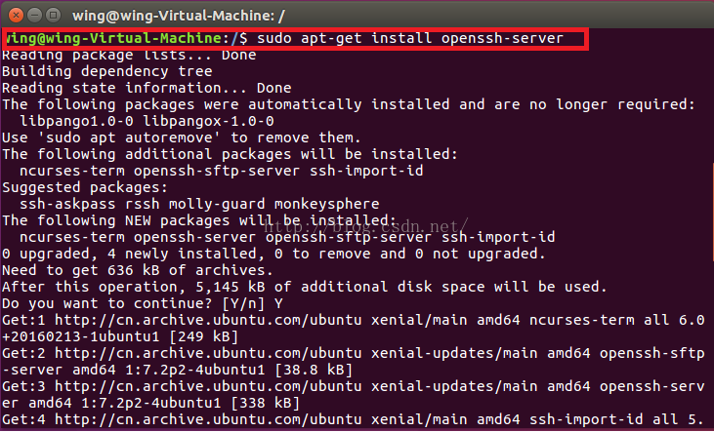This screenshot has height=432, width=714.
Task: Minimize the terminal window
Action: click(x=34, y=16)
